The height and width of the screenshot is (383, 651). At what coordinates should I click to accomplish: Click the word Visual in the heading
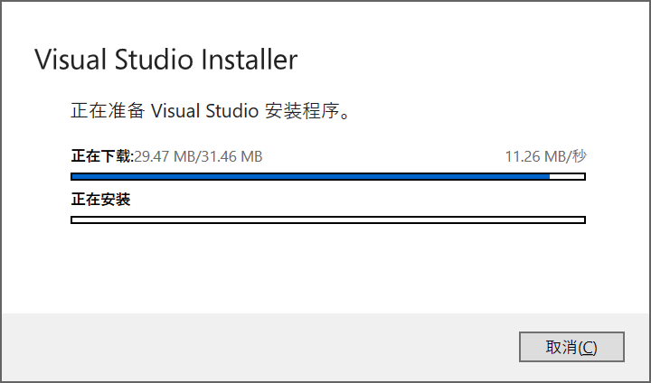click(x=70, y=60)
